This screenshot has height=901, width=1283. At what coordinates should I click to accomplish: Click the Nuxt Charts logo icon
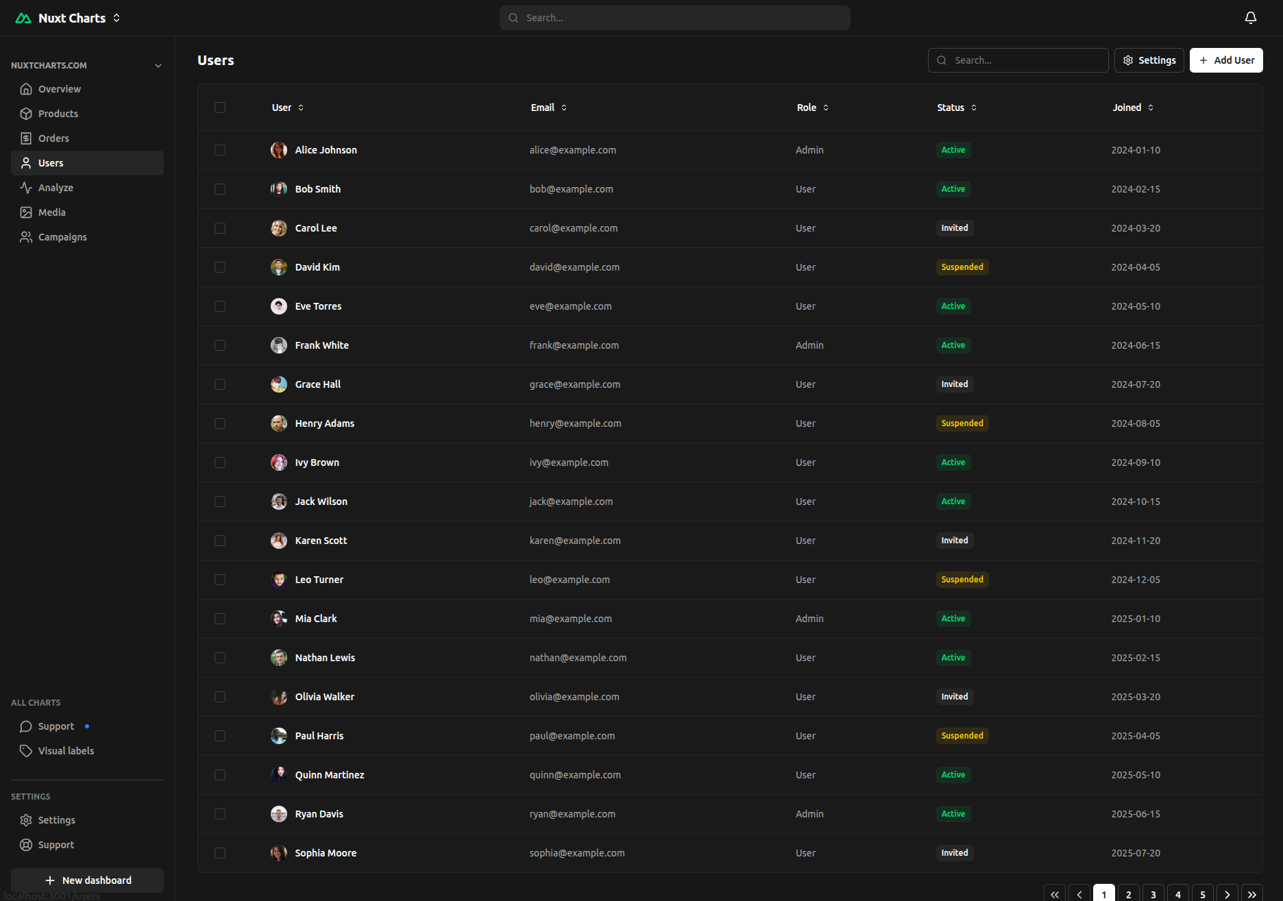(23, 18)
